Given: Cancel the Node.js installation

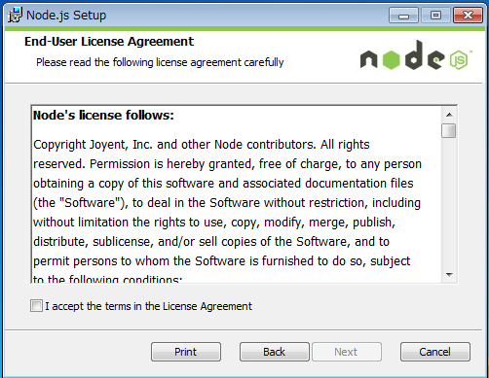Looking at the screenshot, I should pyautogui.click(x=435, y=352).
